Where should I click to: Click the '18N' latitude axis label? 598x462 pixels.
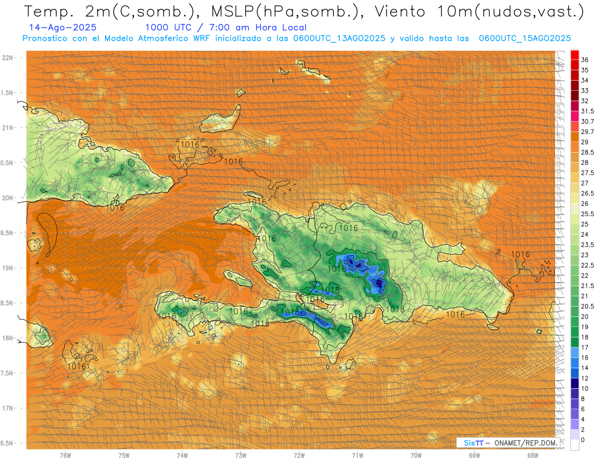[x=7, y=338]
